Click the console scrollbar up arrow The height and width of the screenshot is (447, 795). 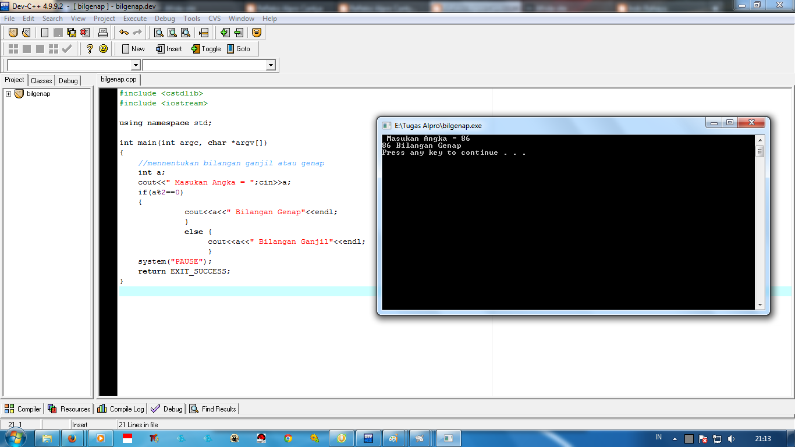point(759,140)
